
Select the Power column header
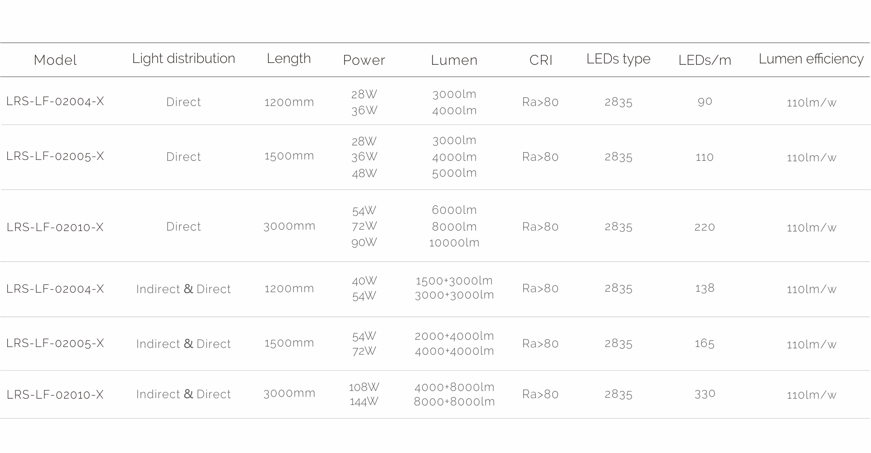364,60
